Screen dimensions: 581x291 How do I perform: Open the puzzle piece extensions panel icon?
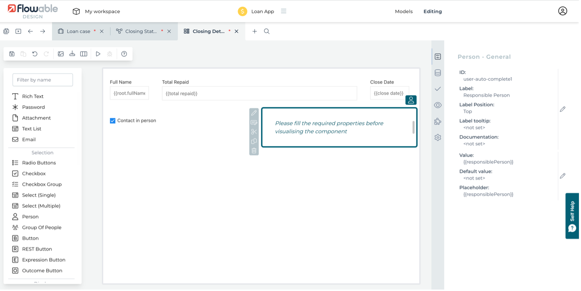tap(438, 121)
